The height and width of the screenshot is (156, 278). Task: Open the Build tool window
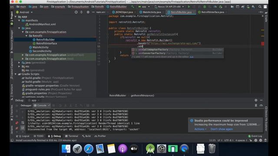pos(86,136)
